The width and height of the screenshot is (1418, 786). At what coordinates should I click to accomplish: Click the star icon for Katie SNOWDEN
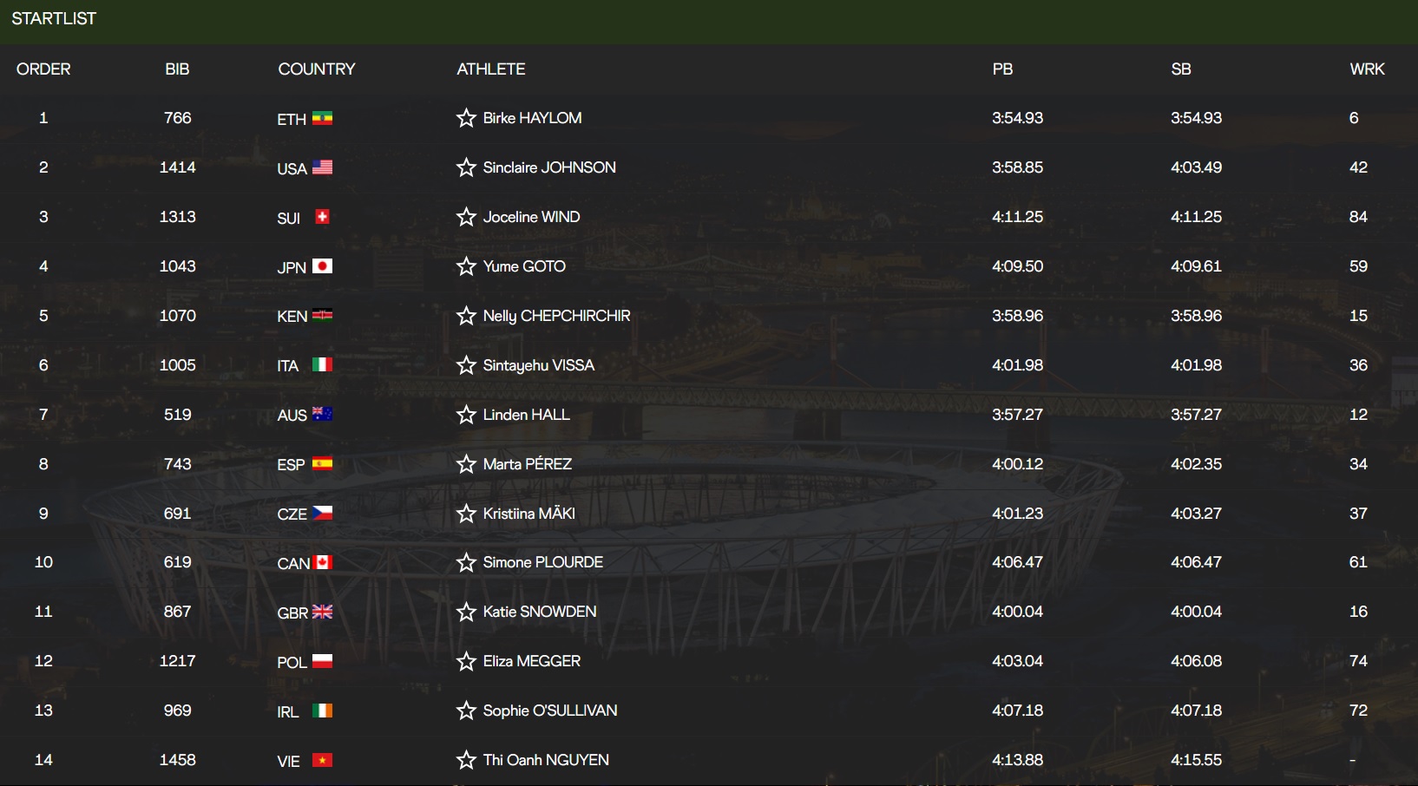coord(466,612)
